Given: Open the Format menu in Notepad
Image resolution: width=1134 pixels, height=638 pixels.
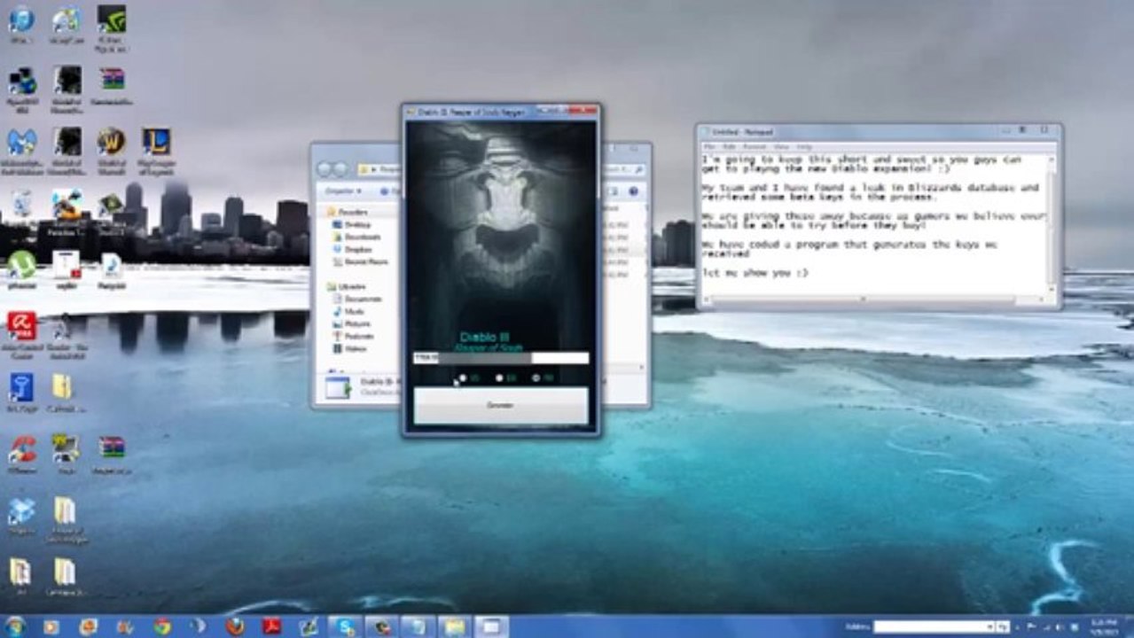Looking at the screenshot, I should (x=755, y=146).
